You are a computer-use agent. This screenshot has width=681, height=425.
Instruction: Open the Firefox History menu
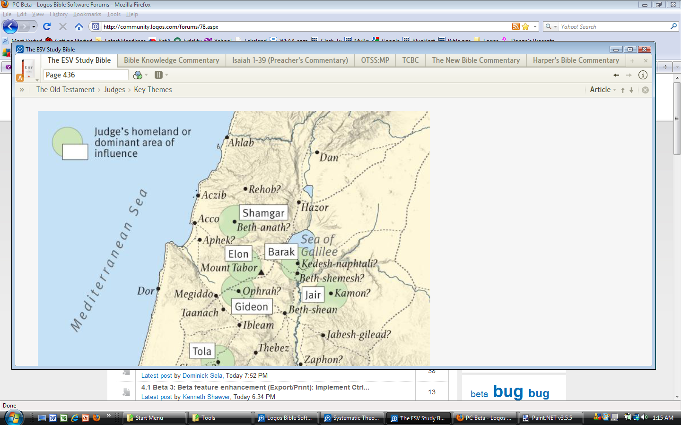coord(59,14)
